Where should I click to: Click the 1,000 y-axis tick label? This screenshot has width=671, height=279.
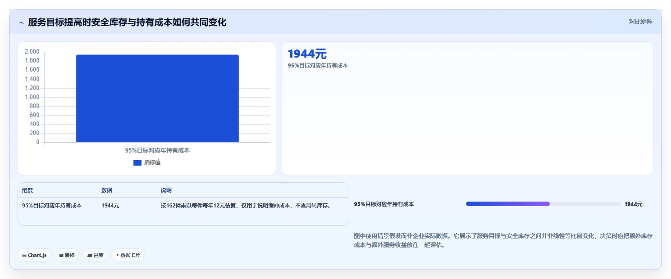[x=32, y=97]
